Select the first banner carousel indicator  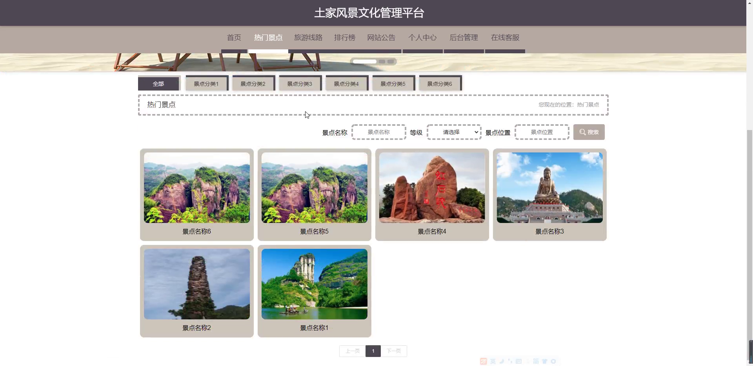pos(365,62)
